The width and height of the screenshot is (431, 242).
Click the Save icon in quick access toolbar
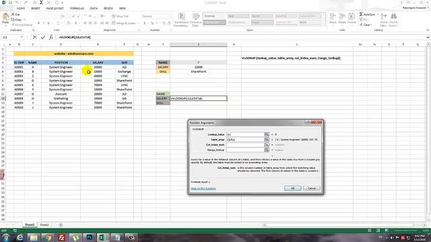tap(10, 3)
